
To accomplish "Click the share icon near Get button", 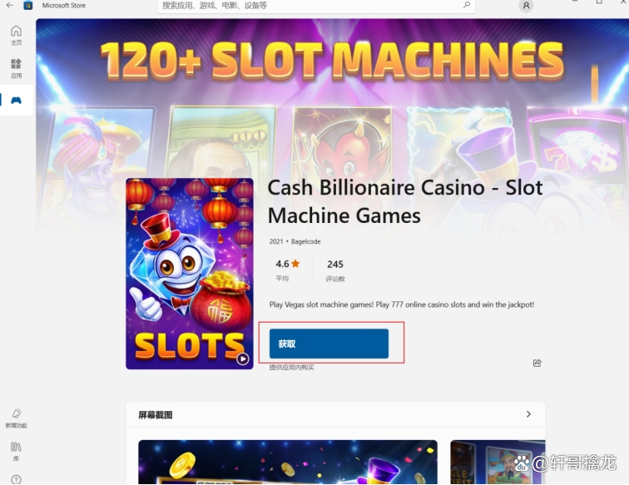I will [537, 363].
